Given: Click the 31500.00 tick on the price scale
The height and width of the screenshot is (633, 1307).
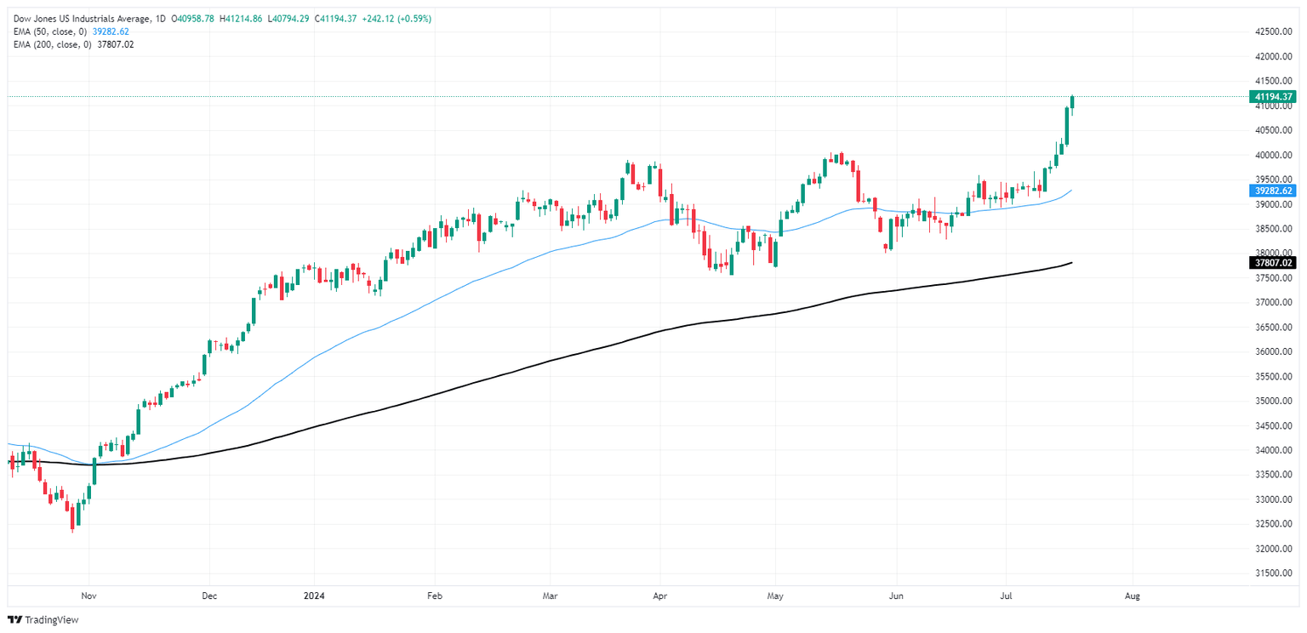Looking at the screenshot, I should (x=1275, y=573).
